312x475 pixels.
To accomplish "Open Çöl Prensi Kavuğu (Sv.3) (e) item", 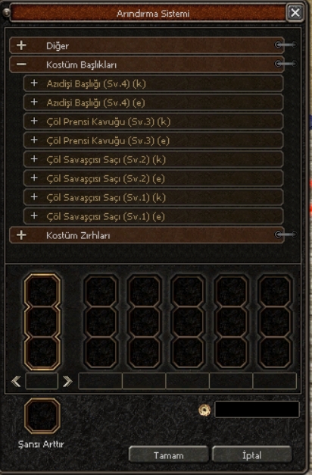I will coord(153,140).
